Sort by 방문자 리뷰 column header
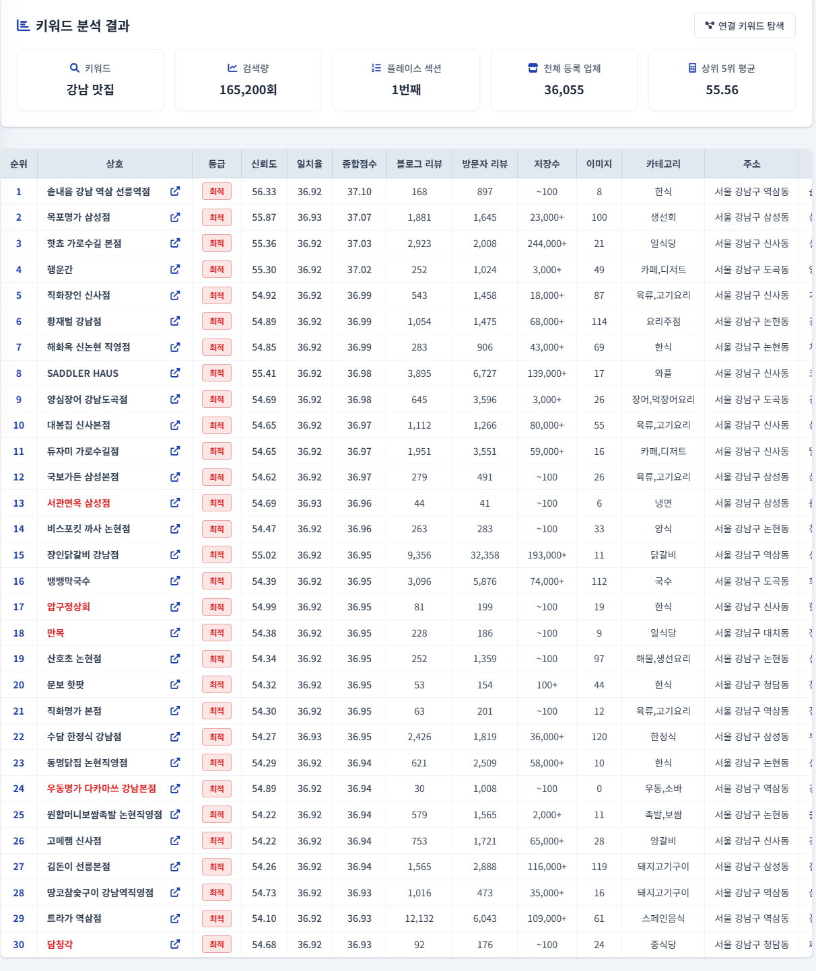This screenshot has height=971, width=816. 485,164
